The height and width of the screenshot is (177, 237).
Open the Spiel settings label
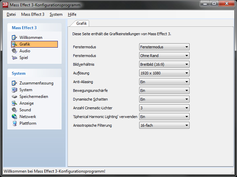point(24,58)
